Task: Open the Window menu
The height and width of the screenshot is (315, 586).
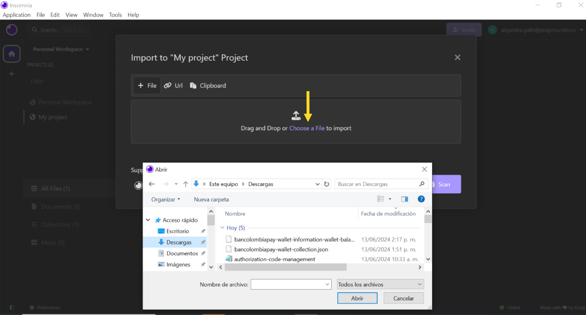Action: pos(93,15)
